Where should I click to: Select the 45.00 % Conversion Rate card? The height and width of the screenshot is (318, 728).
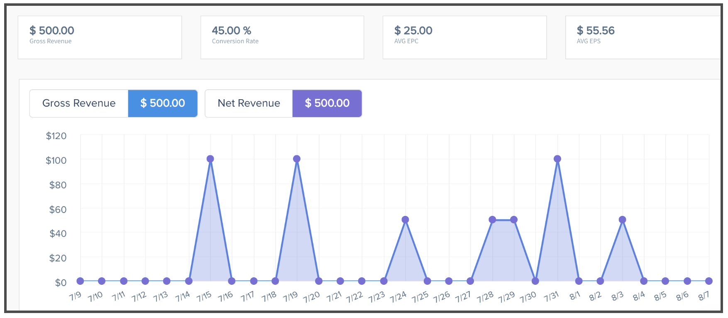[282, 37]
